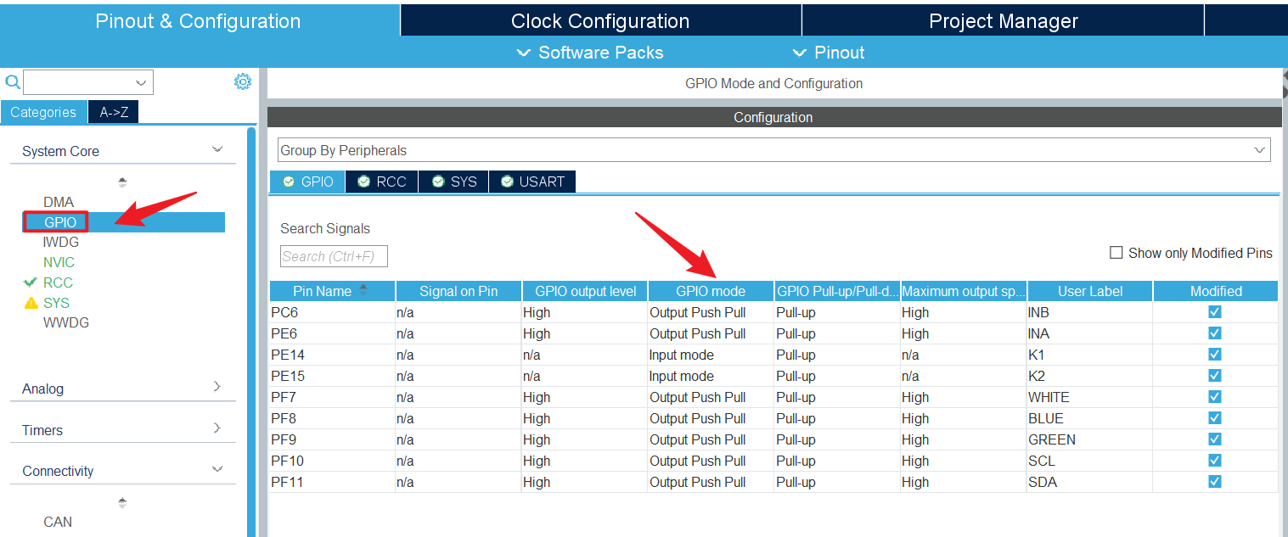Open the USART configuration tab
The width and height of the screenshot is (1288, 537).
tap(533, 182)
